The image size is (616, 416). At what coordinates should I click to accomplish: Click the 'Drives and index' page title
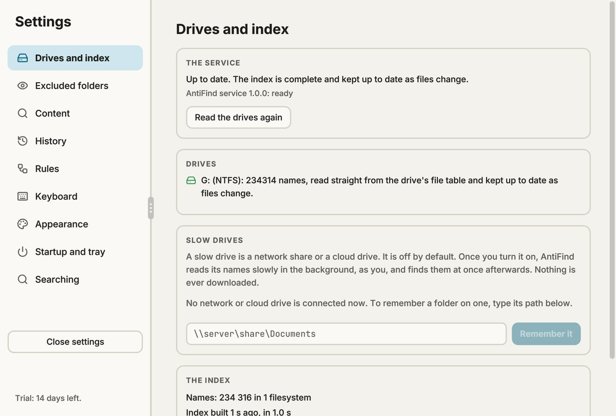tap(233, 29)
